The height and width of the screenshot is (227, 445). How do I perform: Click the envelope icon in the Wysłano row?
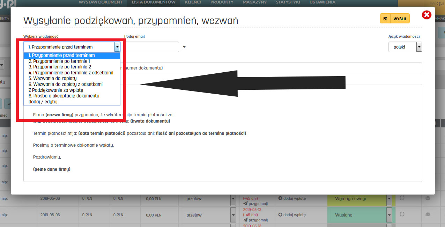coord(428,214)
